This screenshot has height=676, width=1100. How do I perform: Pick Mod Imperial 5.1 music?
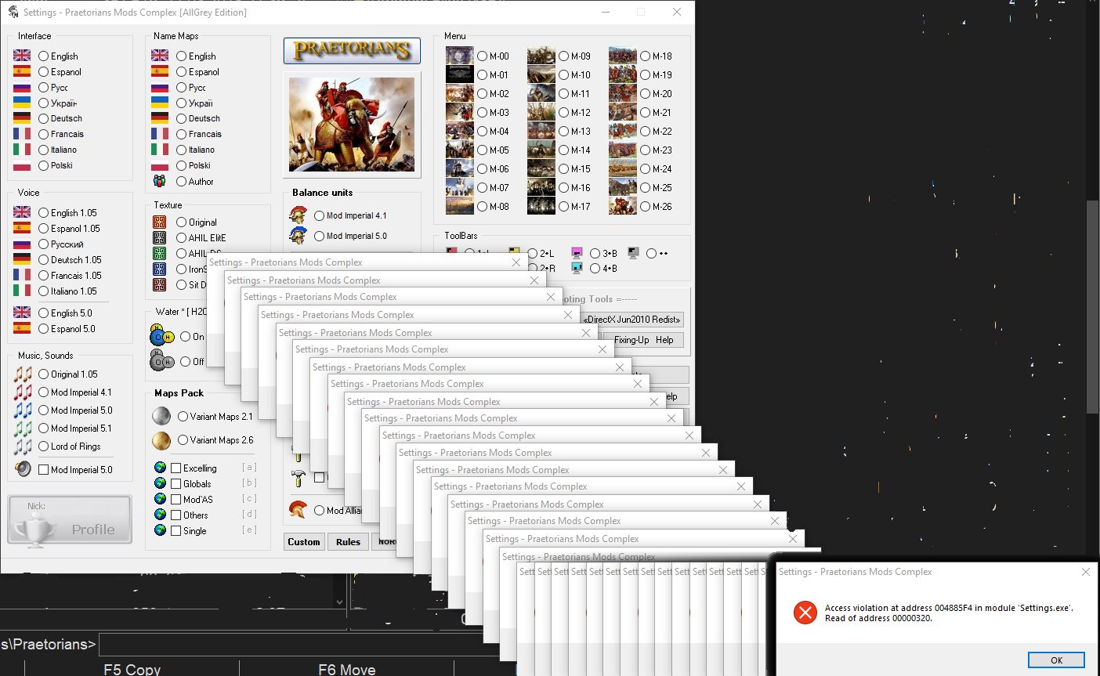[44, 428]
